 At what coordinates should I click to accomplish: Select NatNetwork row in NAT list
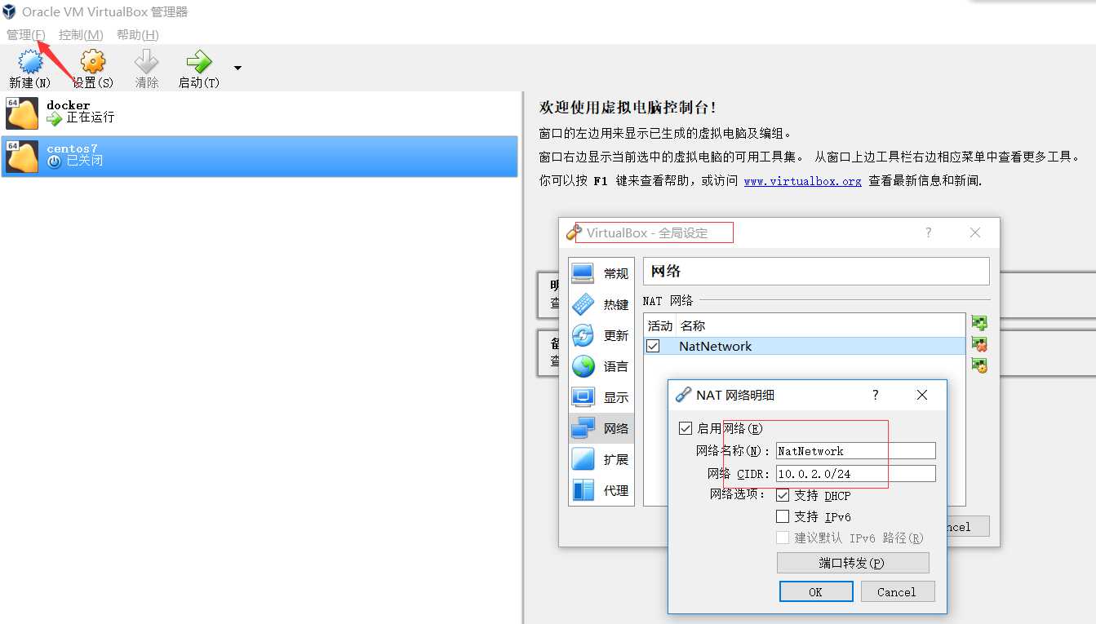pyautogui.click(x=804, y=346)
